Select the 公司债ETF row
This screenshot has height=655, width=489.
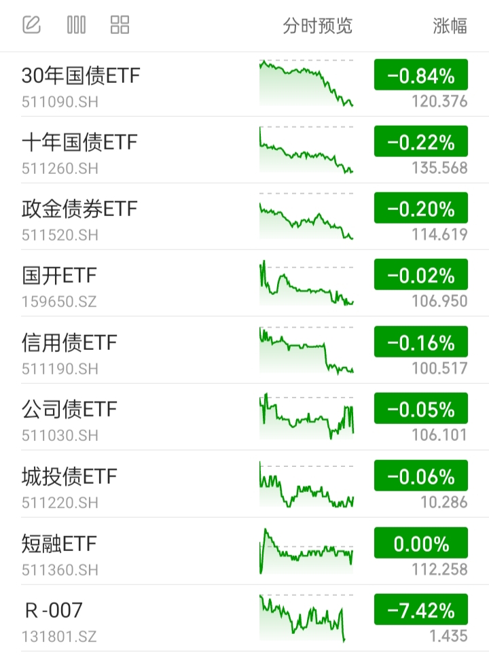click(x=244, y=417)
